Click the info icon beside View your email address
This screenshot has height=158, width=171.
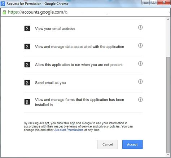[x=140, y=27]
